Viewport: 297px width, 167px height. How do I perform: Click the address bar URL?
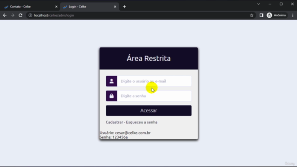(54, 15)
